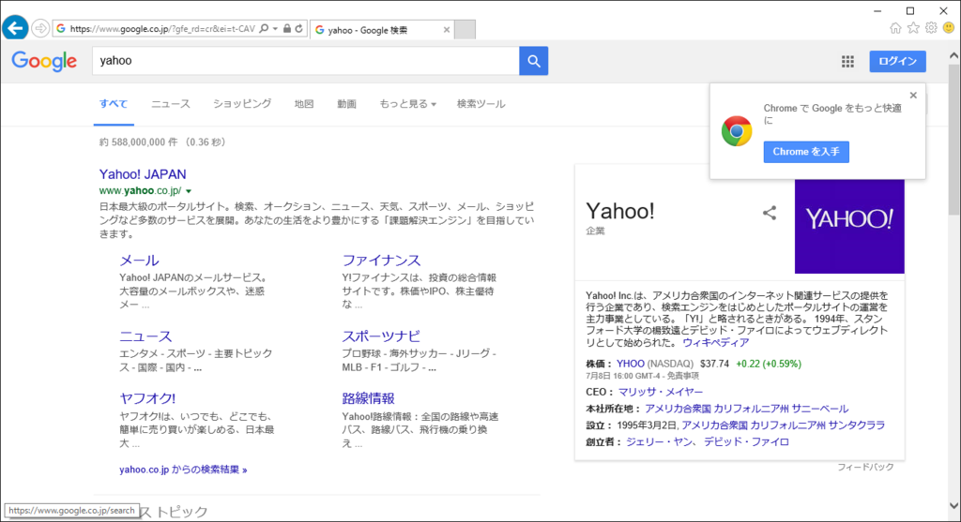Click the share icon in Yahoo! panel
The image size is (961, 522).
pos(770,213)
